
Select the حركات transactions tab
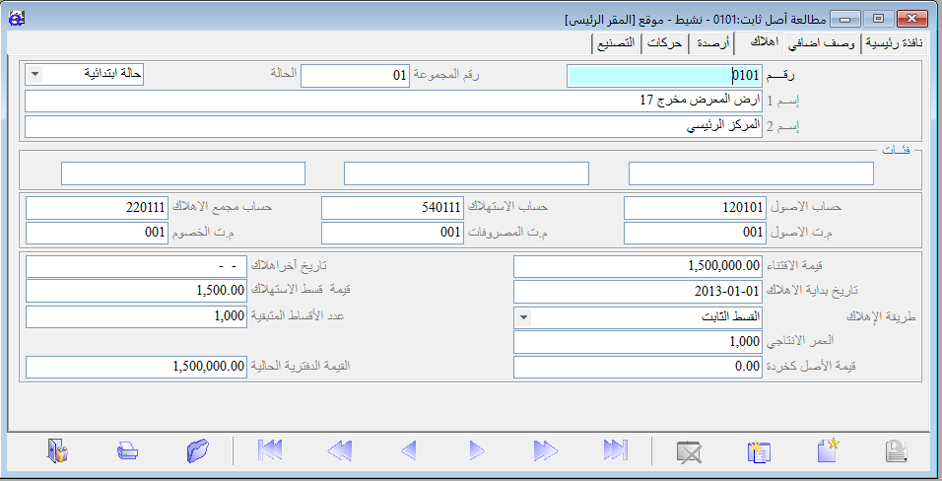tap(665, 43)
